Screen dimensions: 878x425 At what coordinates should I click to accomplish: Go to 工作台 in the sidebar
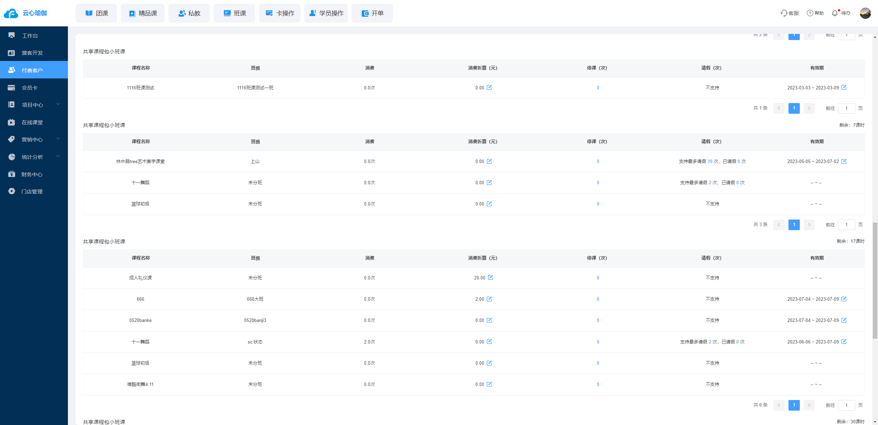(x=34, y=35)
